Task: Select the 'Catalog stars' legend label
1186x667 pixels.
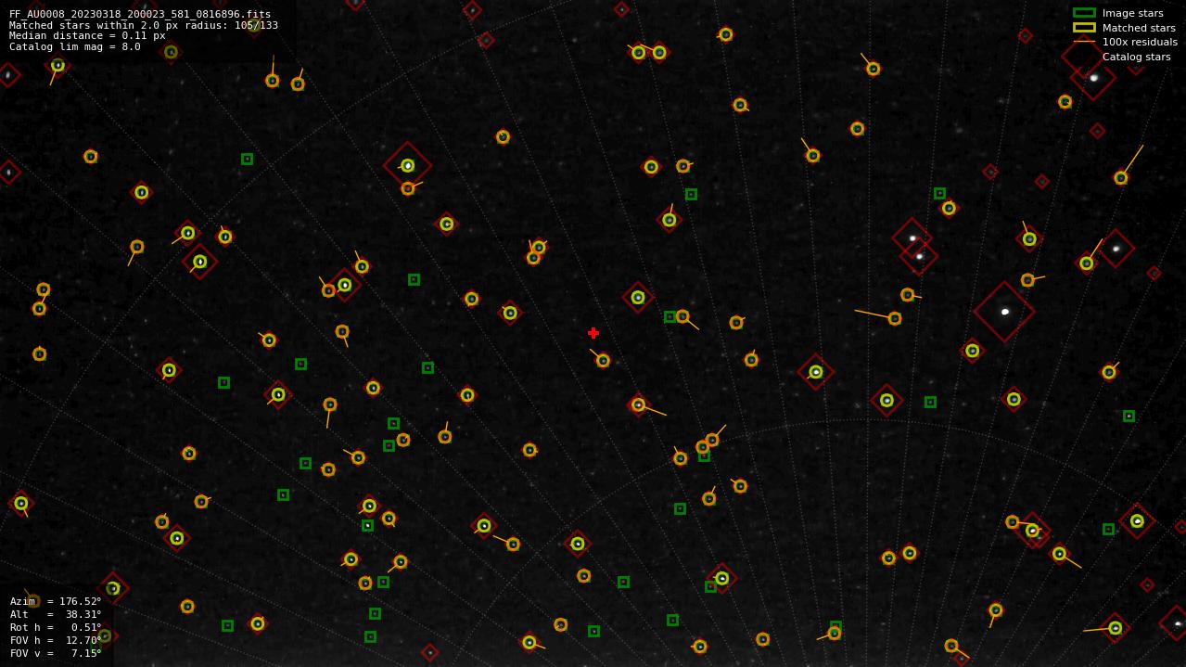Action: tap(1136, 57)
